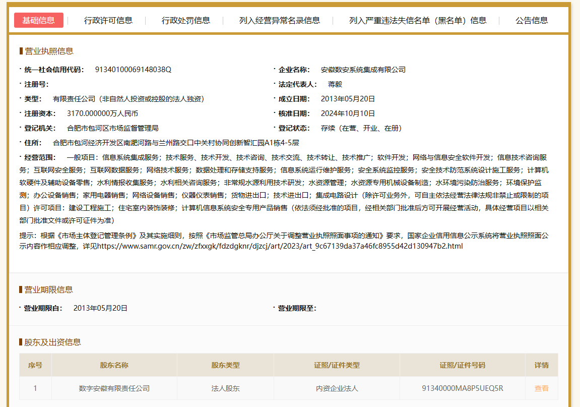
Task: Click certificate type cell 内资企业法人
Action: (x=337, y=388)
